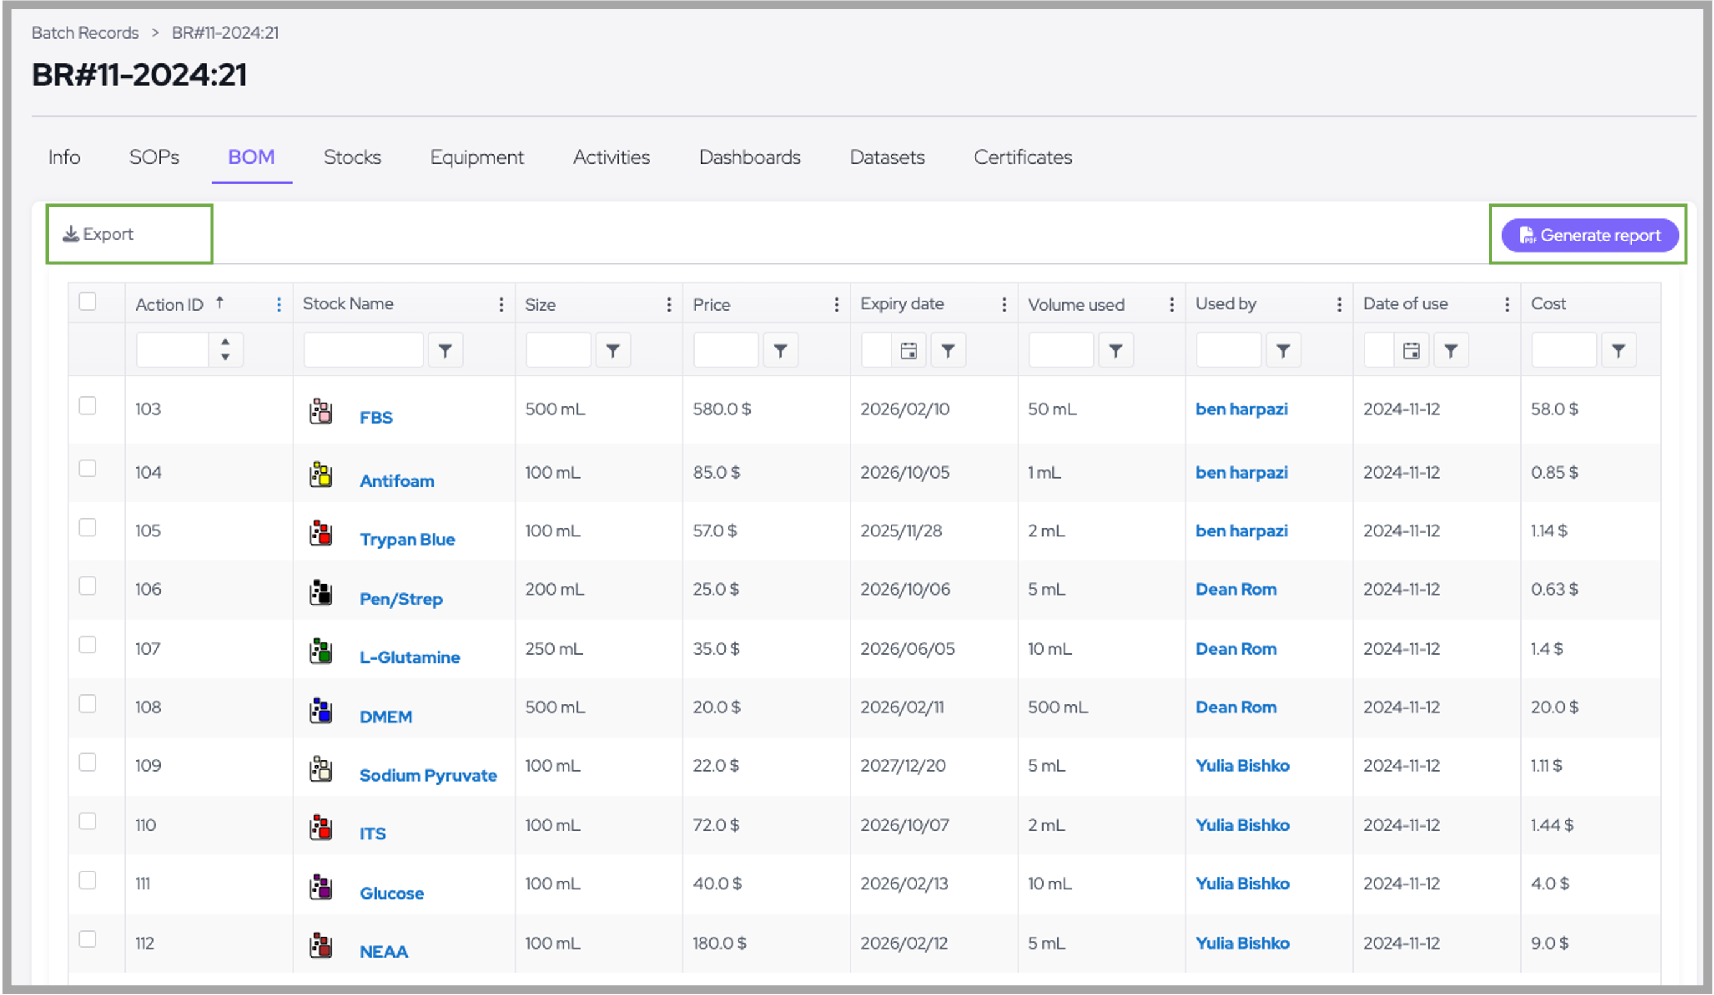The height and width of the screenshot is (995, 1714).
Task: Click the Generate report button
Action: 1590,235
